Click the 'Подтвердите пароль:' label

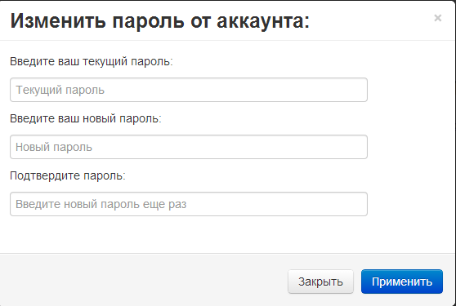click(x=68, y=175)
